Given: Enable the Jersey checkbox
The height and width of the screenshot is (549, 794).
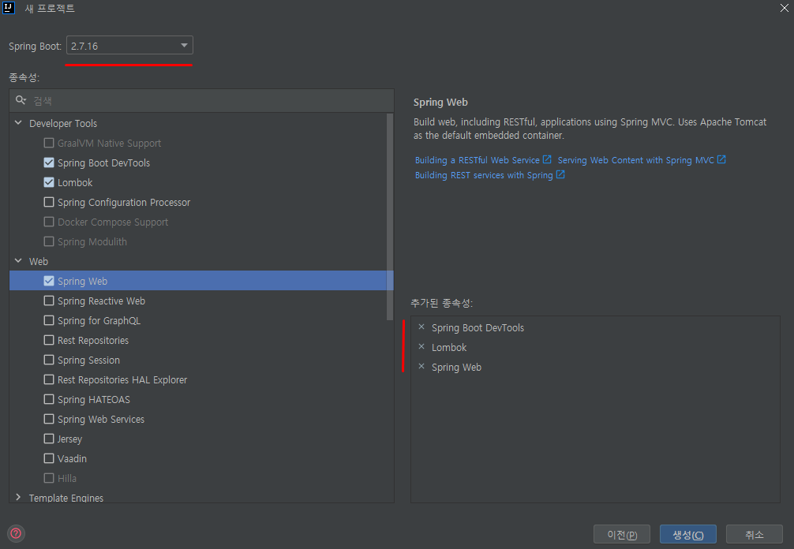Looking at the screenshot, I should tap(49, 439).
